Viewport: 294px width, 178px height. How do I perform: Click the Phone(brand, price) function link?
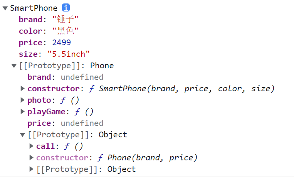pyautogui.click(x=152, y=158)
